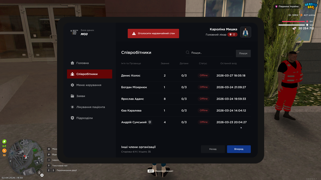This screenshot has height=180, width=321.
Task: Select employee Богдан Мізернюк
Action: click(186, 87)
